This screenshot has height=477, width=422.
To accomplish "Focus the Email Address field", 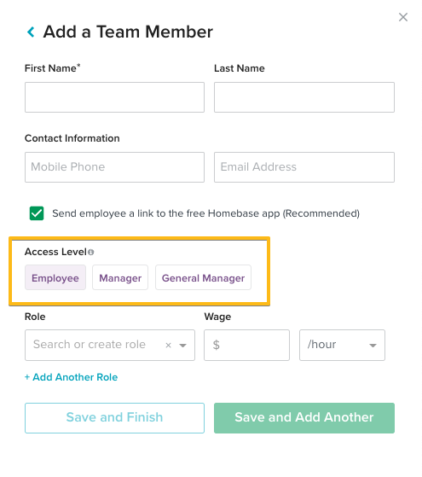I will [304, 167].
